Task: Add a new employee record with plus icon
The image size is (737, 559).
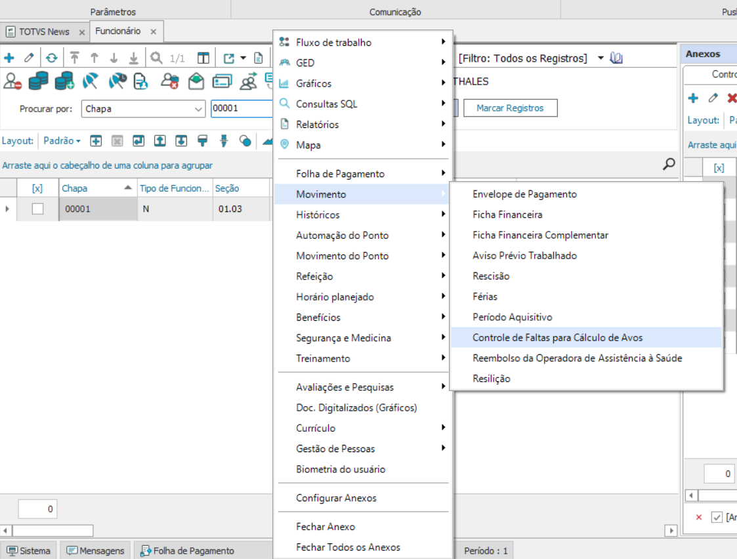Action: [x=9, y=58]
